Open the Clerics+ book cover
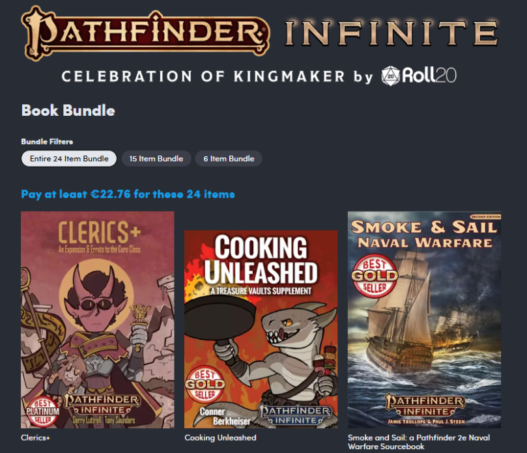 point(98,320)
